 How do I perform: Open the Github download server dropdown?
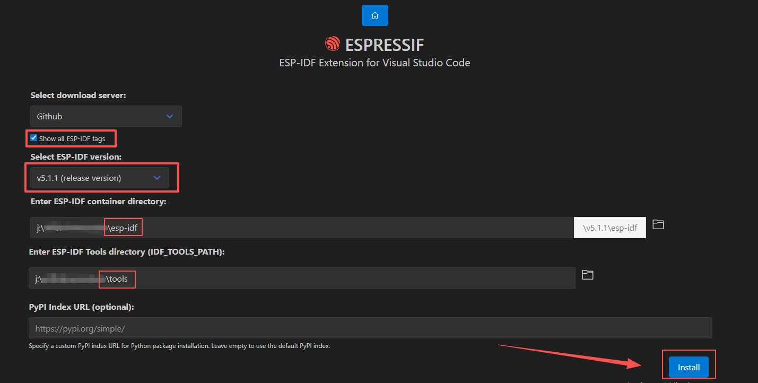[x=106, y=116]
